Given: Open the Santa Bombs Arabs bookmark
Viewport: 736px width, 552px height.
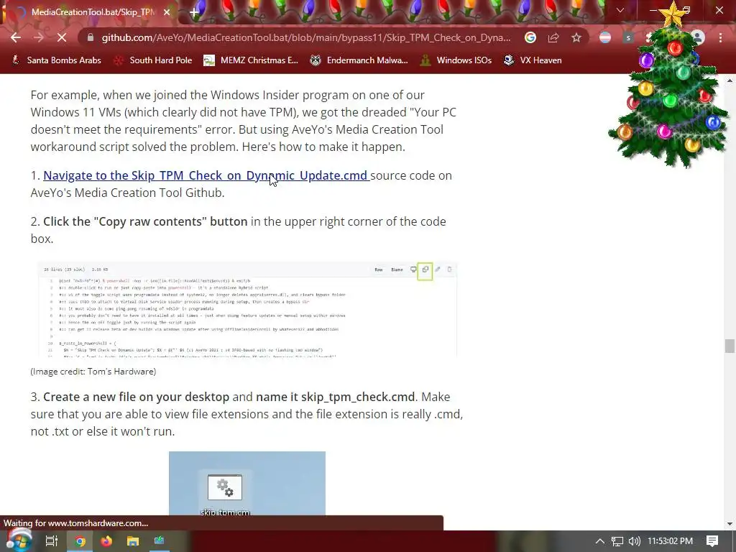Looking at the screenshot, I should coord(56,60).
